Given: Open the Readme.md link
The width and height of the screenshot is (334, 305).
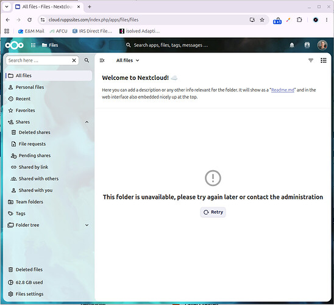Looking at the screenshot, I should pos(282,90).
